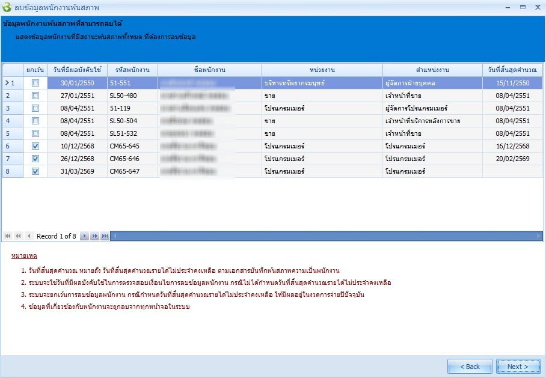Go to previous page navigator icon
Viewport: 546px width, 378px height.
[18, 236]
